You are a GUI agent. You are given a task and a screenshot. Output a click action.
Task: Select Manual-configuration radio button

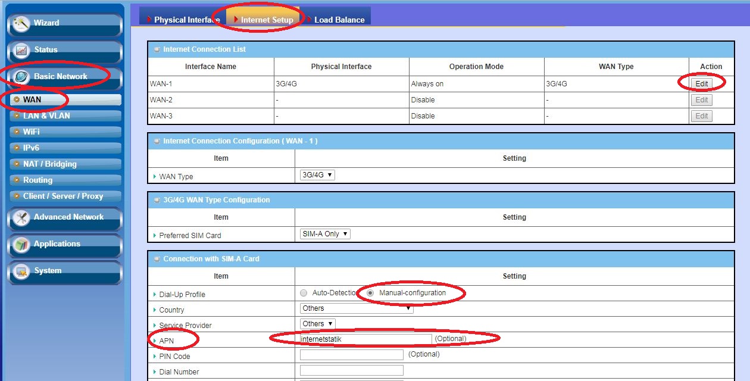tap(370, 293)
